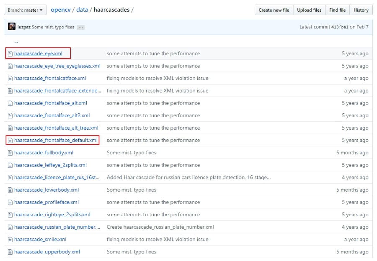This screenshot has height=261, width=377.
Task: Click Upload files button
Action: [309, 10]
